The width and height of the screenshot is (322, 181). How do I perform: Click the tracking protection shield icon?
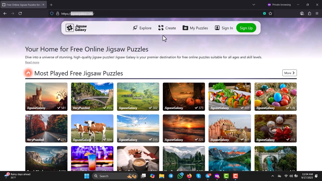tap(52, 14)
